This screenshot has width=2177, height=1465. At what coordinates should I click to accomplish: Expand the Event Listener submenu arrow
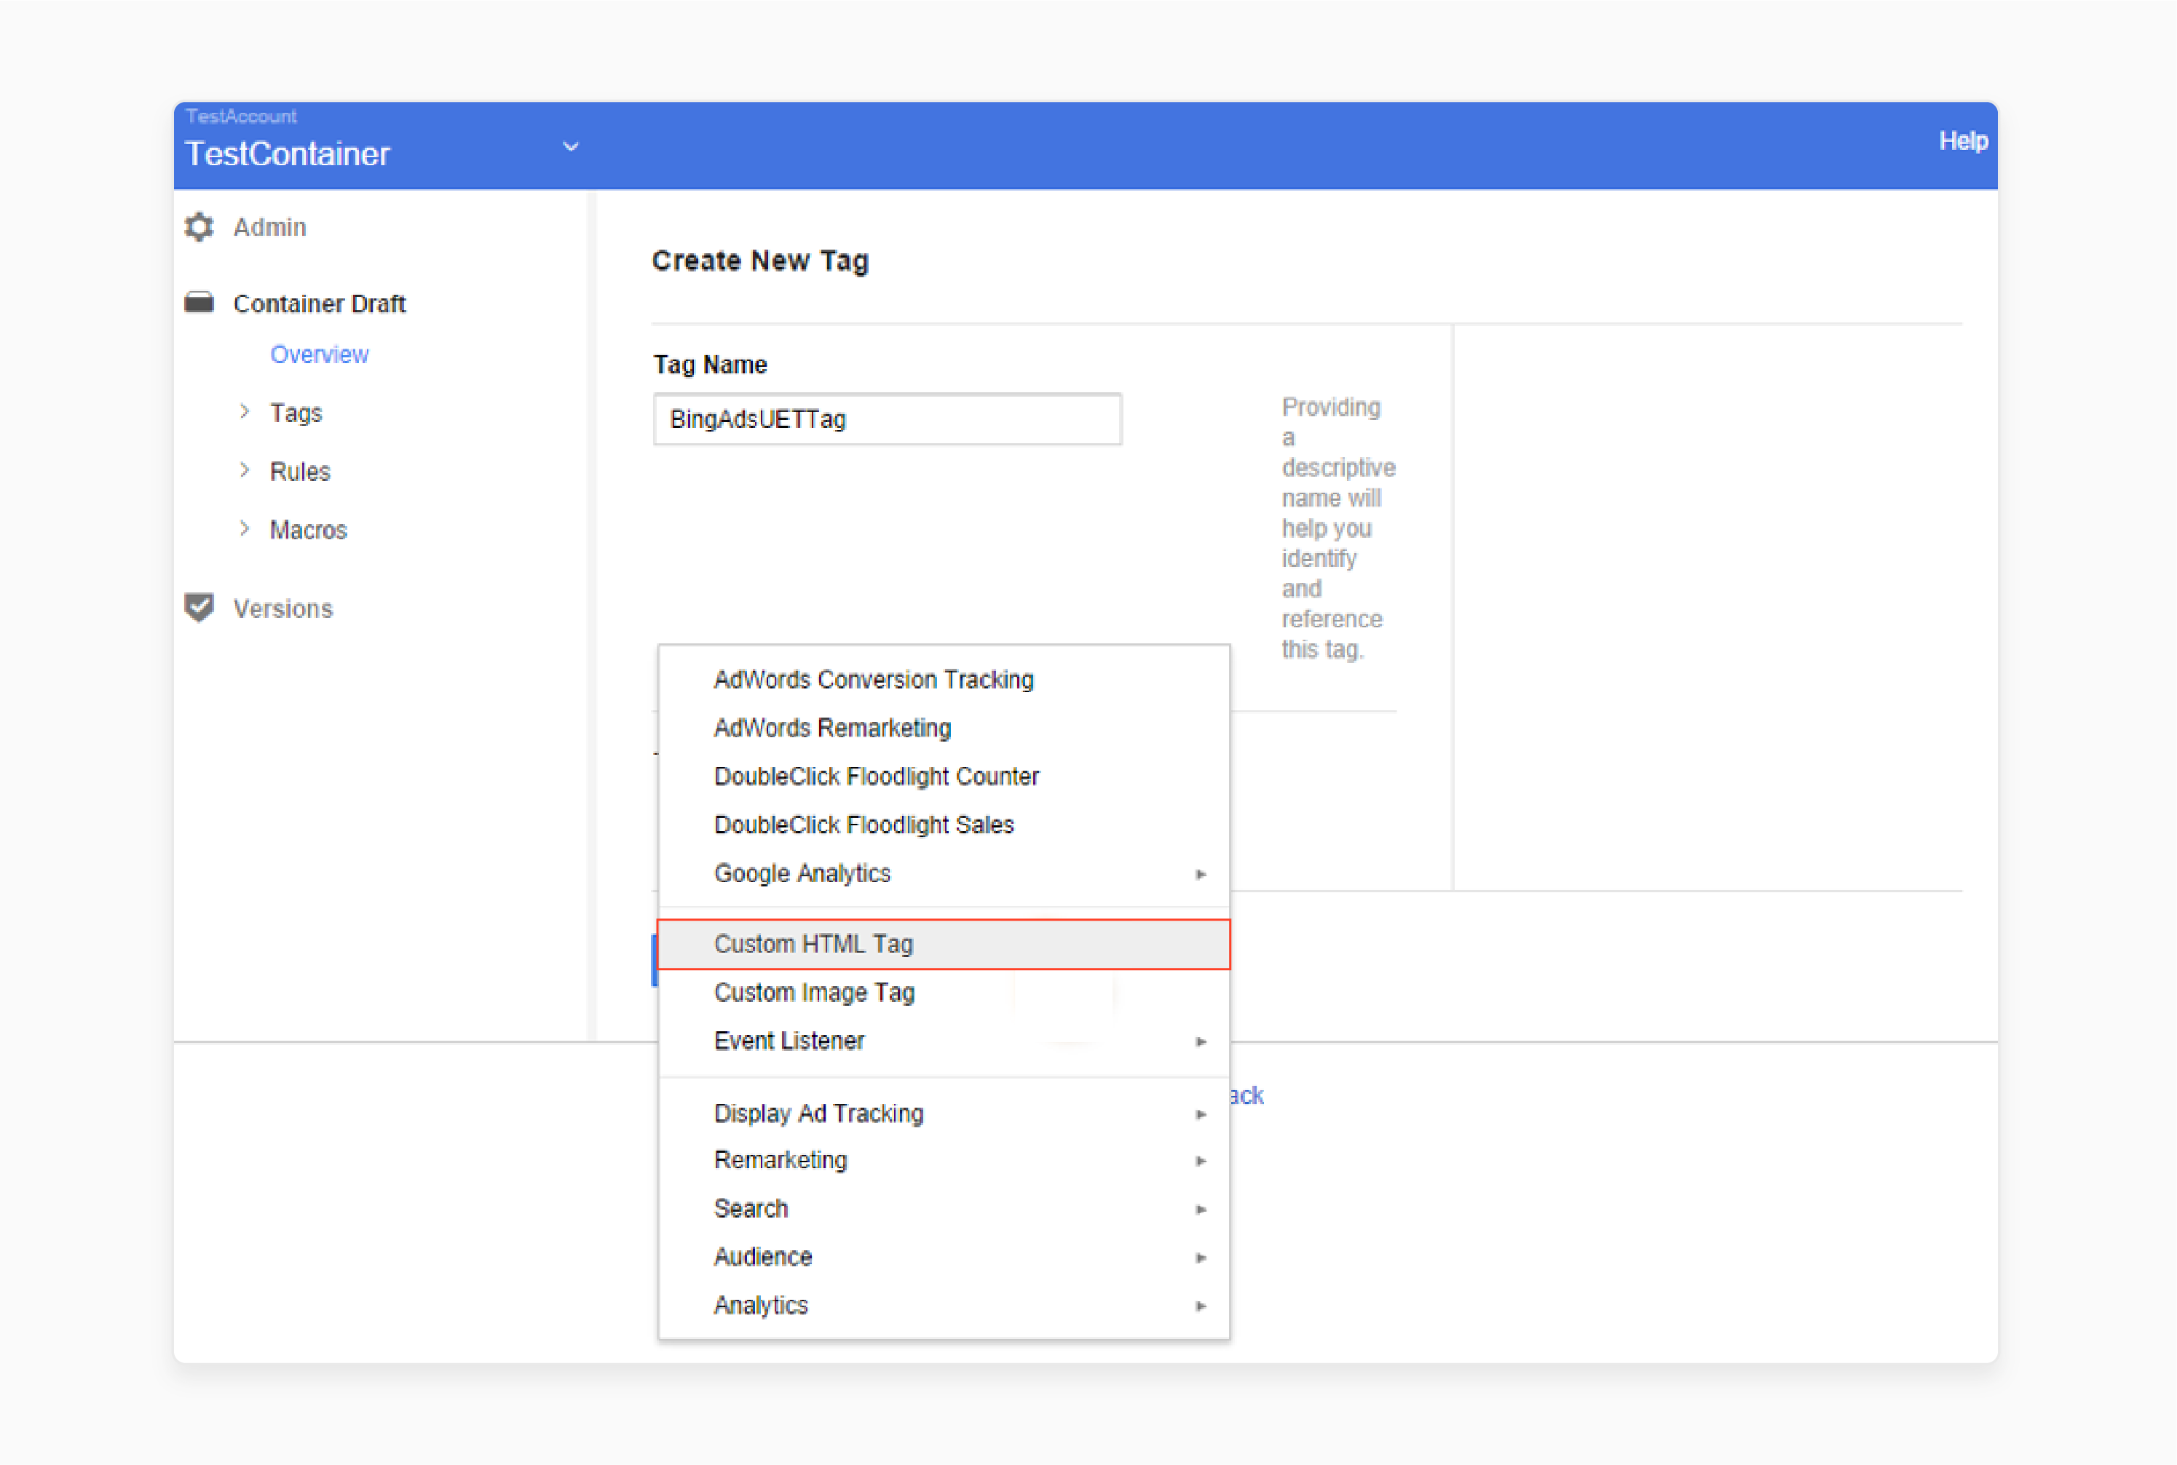[1199, 1041]
